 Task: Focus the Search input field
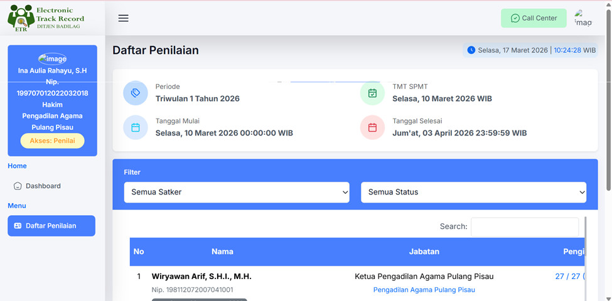(x=524, y=226)
